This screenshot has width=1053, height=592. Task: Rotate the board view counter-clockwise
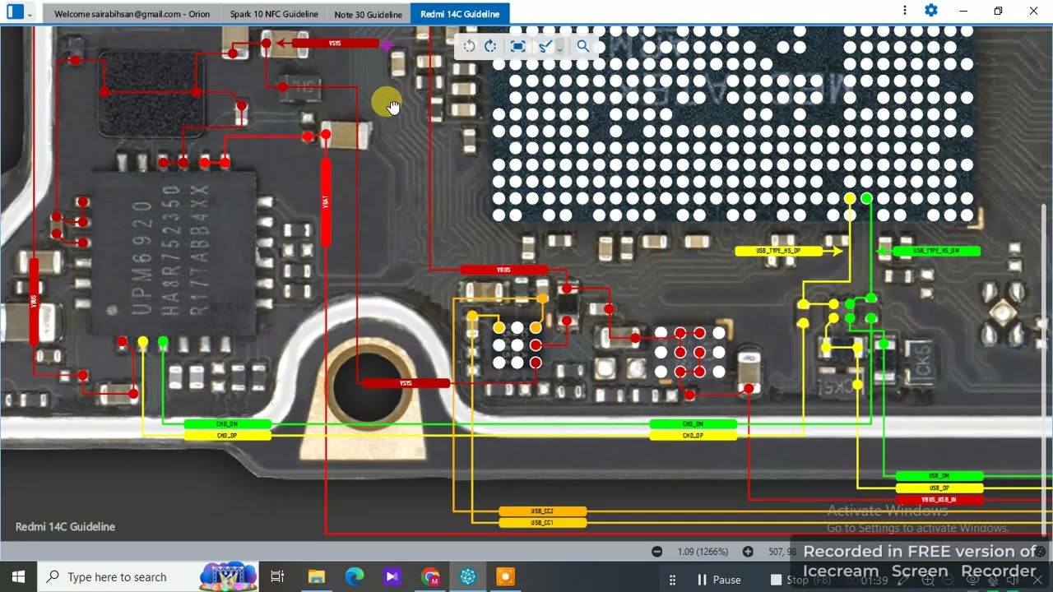pos(469,46)
